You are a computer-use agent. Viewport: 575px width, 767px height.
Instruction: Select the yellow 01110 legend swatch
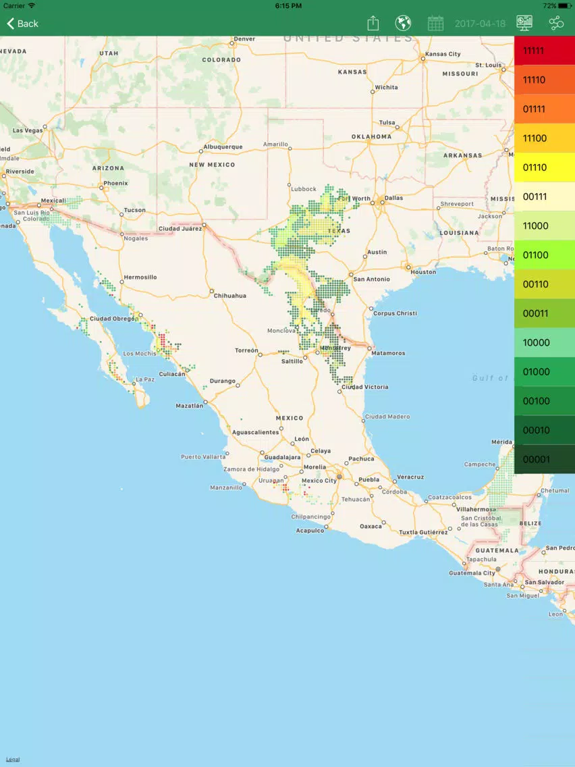point(545,167)
